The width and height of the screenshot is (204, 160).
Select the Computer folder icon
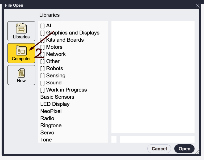coord(21,50)
